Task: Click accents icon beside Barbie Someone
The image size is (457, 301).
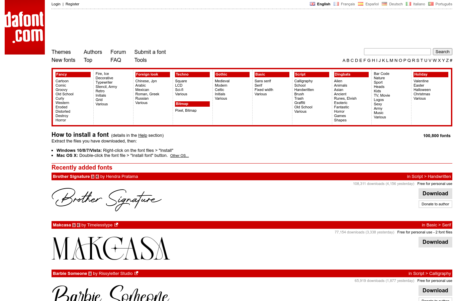Action: (x=90, y=274)
